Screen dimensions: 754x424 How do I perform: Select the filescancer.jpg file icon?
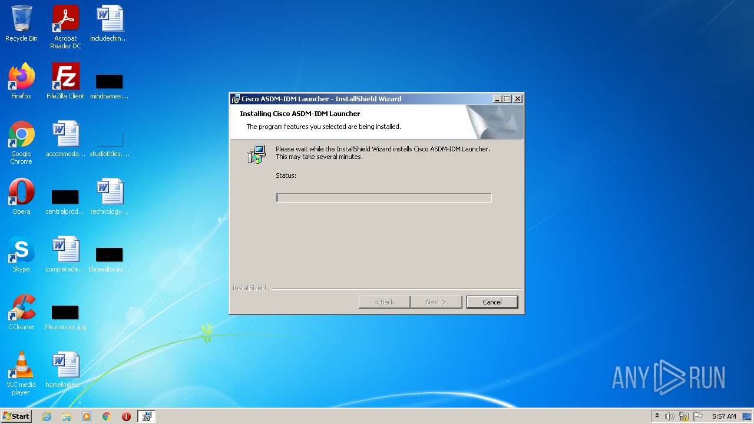[65, 316]
